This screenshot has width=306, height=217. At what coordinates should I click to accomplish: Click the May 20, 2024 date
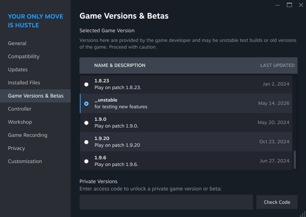273,122
